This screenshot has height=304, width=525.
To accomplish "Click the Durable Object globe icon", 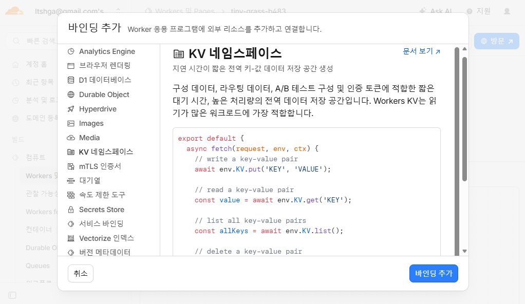I will click(71, 94).
